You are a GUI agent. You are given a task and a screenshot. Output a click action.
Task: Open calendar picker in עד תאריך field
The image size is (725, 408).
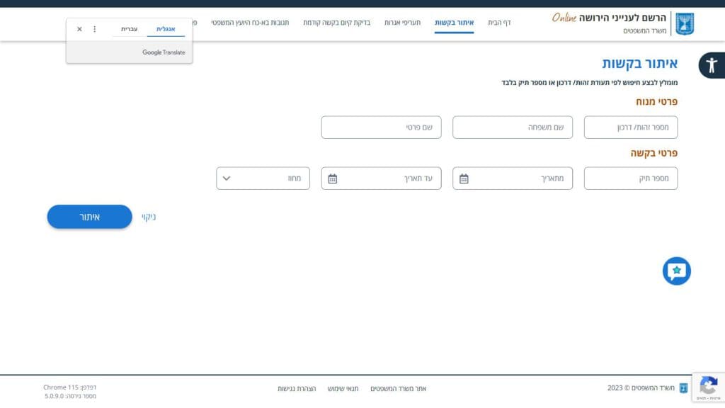(x=333, y=178)
